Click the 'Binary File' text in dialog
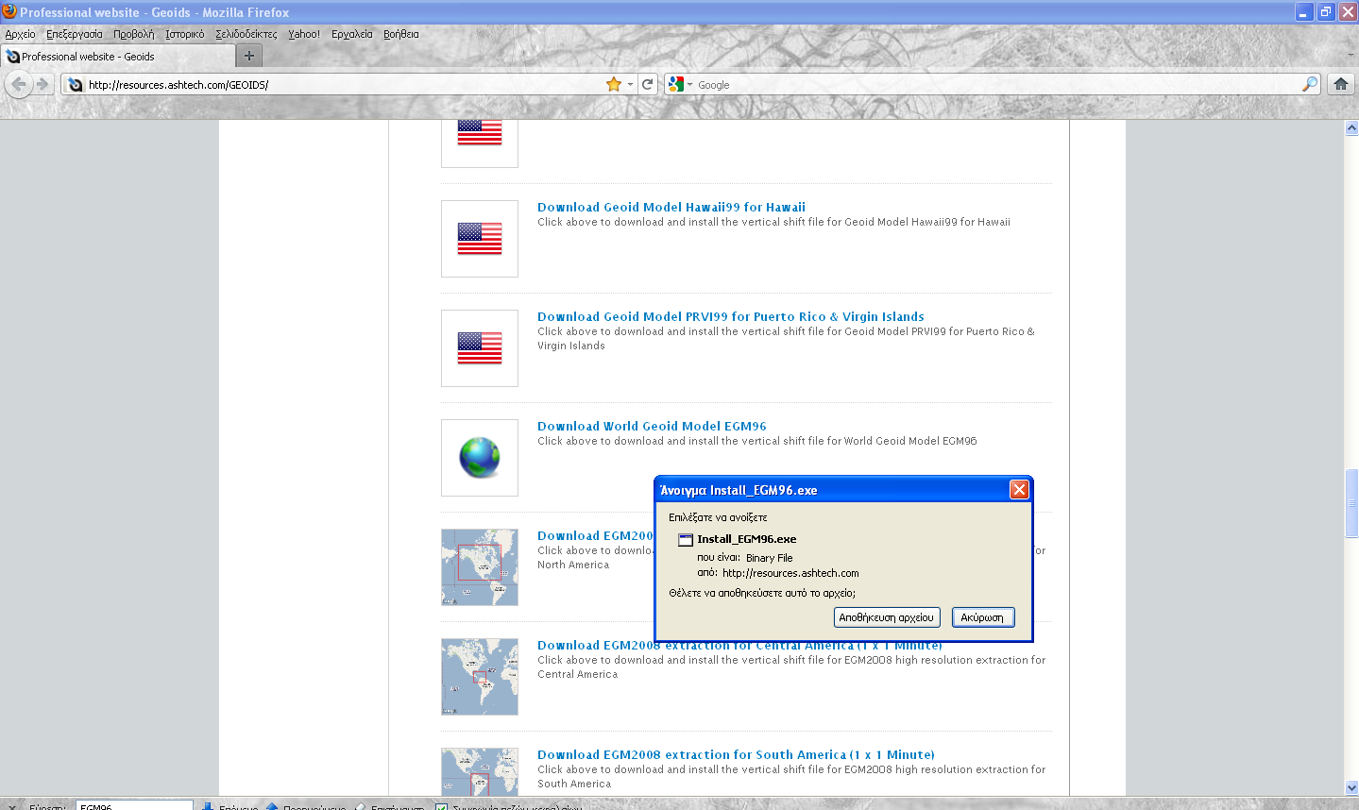1359x810 pixels. [x=769, y=558]
